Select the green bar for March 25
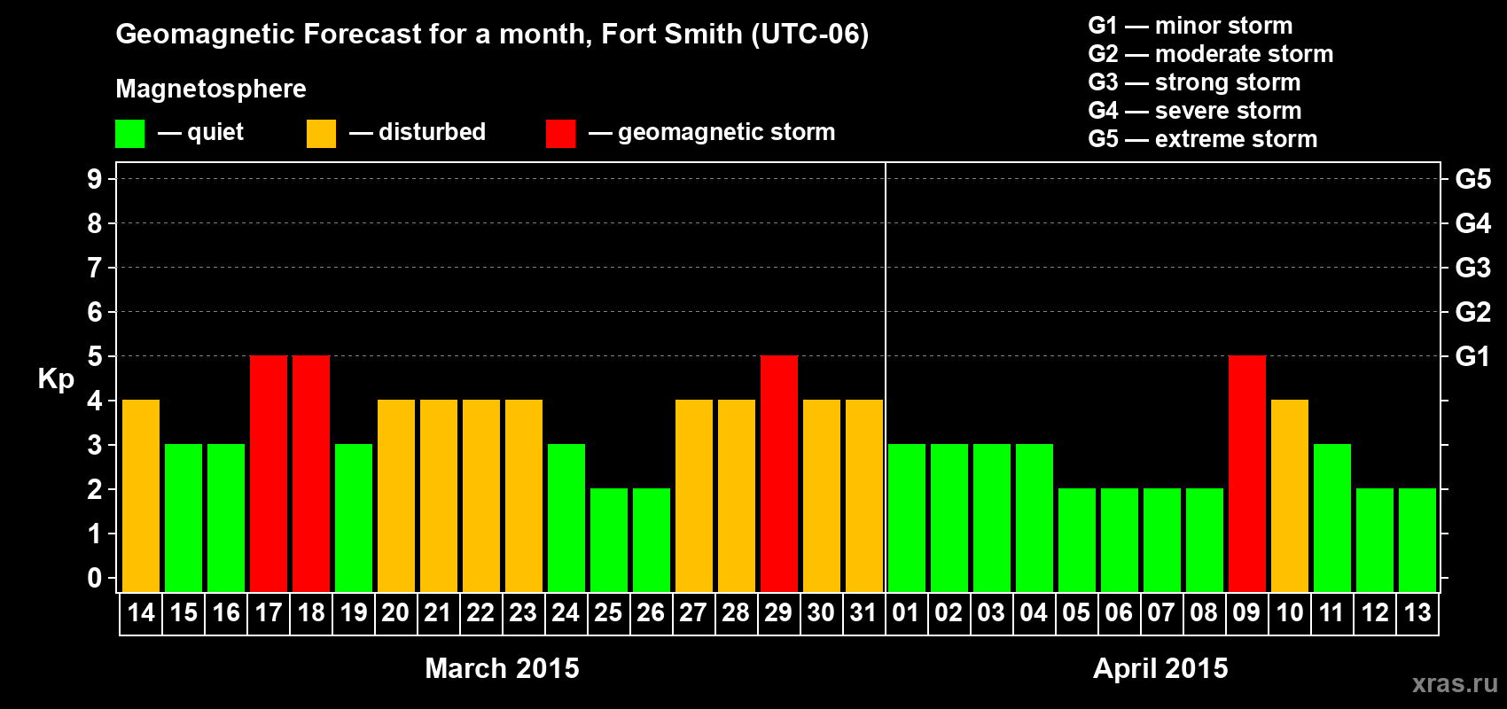The width and height of the screenshot is (1507, 709). (609, 541)
